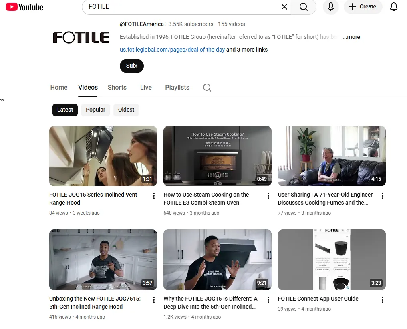Open more actions for JQG15 Series video
Image resolution: width=407 pixels, height=329 pixels.
154,196
